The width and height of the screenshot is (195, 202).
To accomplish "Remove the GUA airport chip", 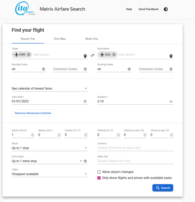I will tap(114, 55).
